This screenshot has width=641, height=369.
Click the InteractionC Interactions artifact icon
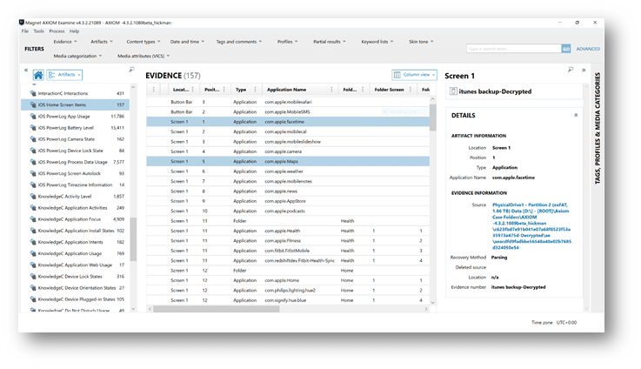coord(33,93)
